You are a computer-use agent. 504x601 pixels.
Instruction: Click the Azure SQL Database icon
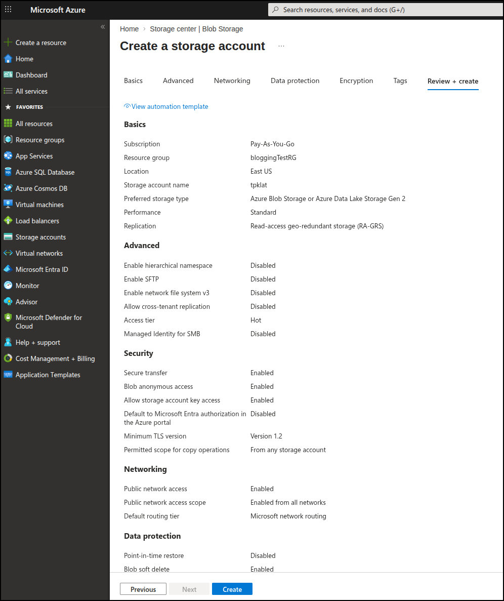(8, 172)
